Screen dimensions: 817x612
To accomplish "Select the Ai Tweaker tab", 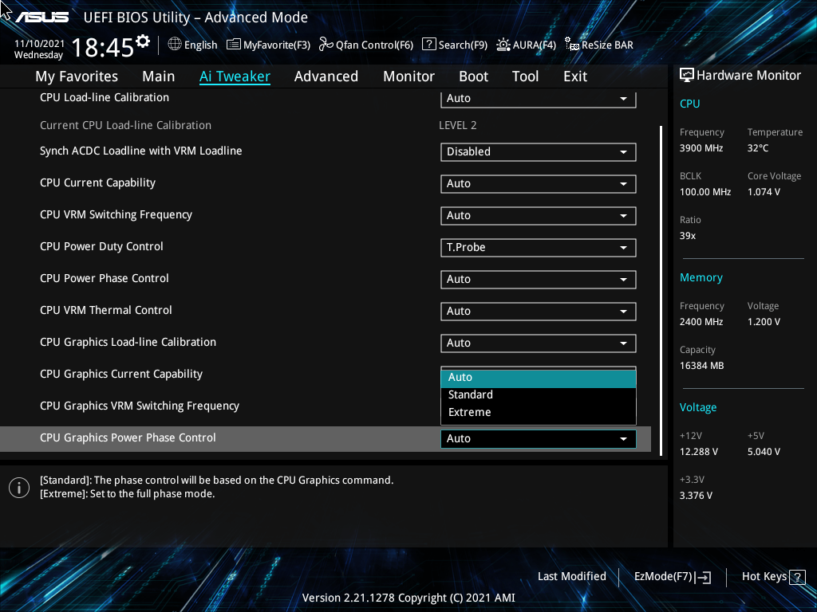I will 235,76.
